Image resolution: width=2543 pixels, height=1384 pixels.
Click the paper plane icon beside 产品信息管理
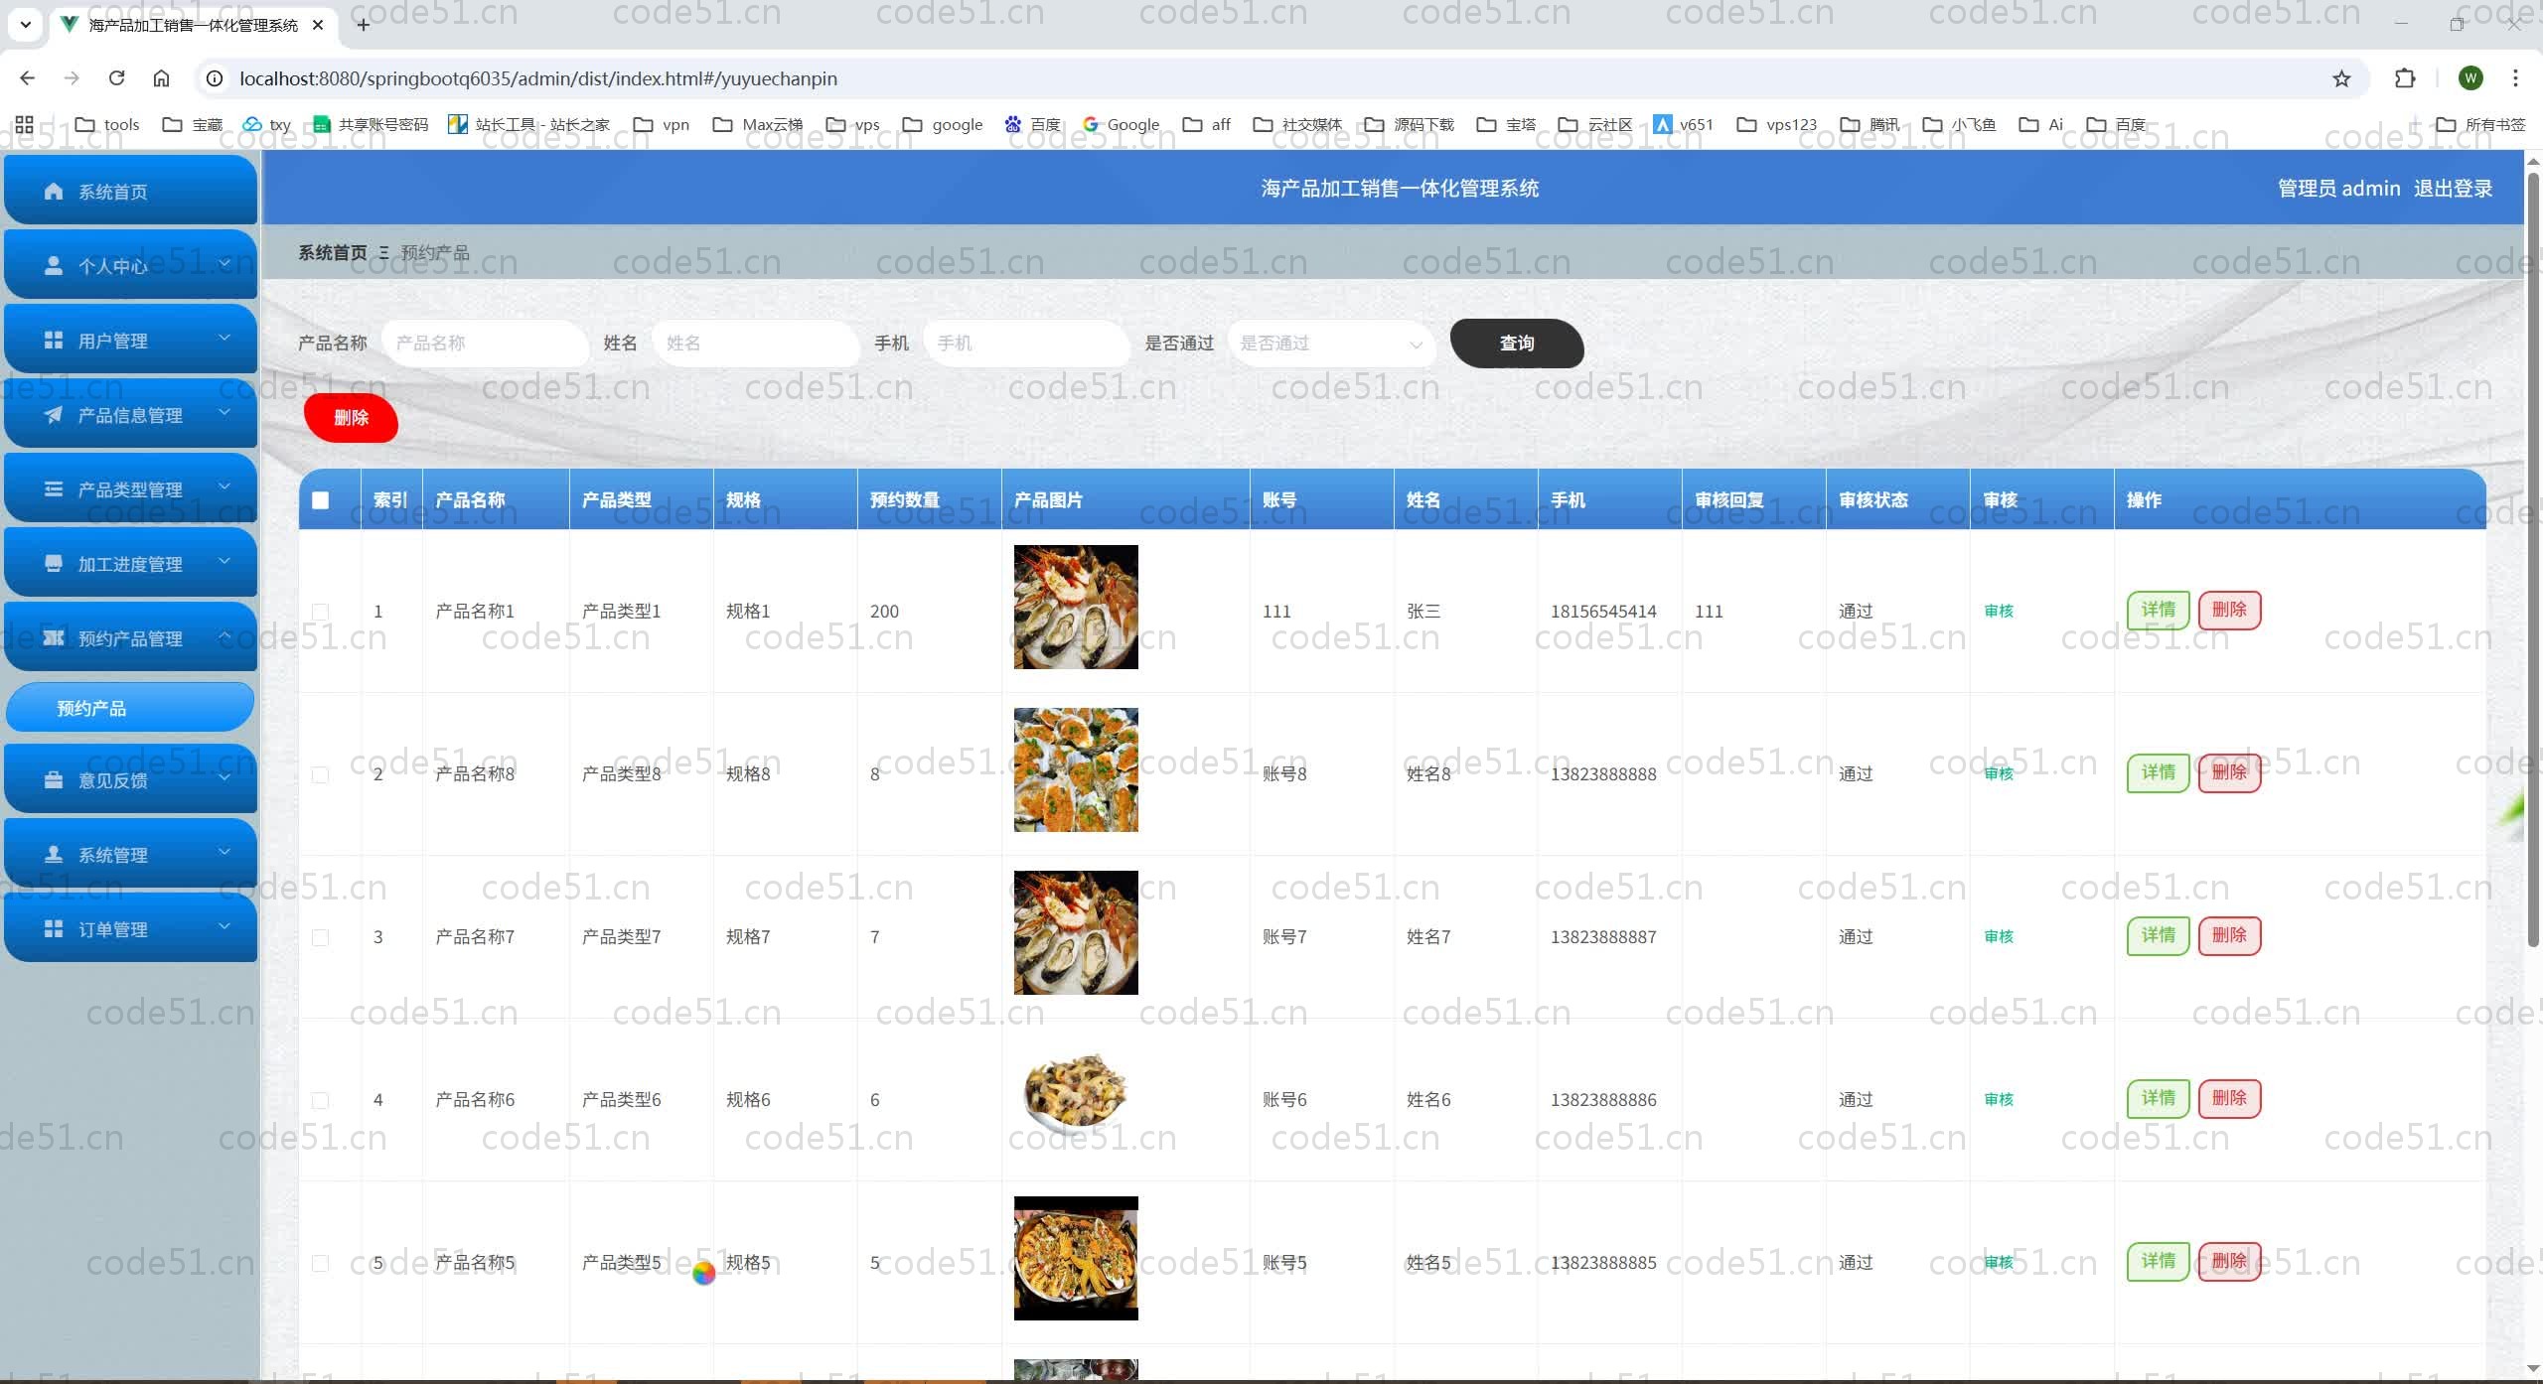click(x=54, y=415)
